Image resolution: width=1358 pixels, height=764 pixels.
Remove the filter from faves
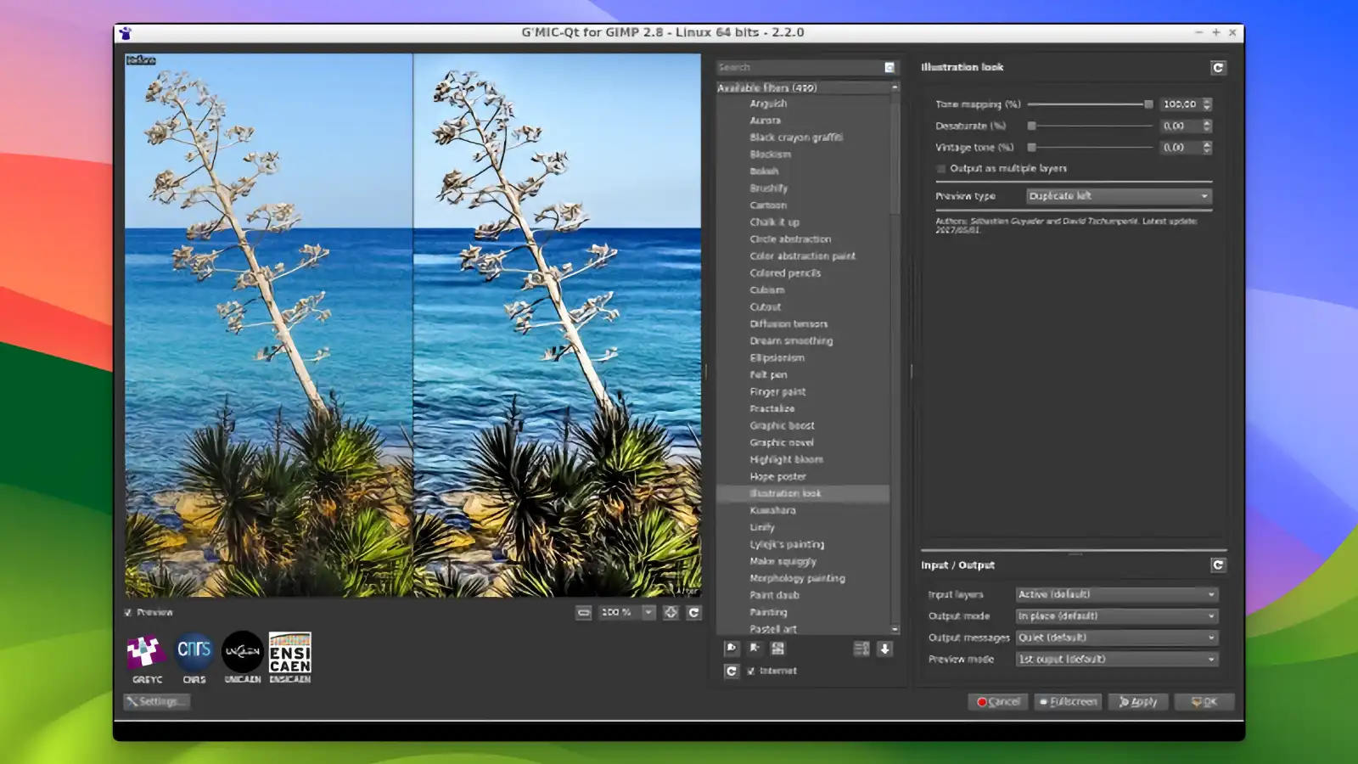(755, 649)
